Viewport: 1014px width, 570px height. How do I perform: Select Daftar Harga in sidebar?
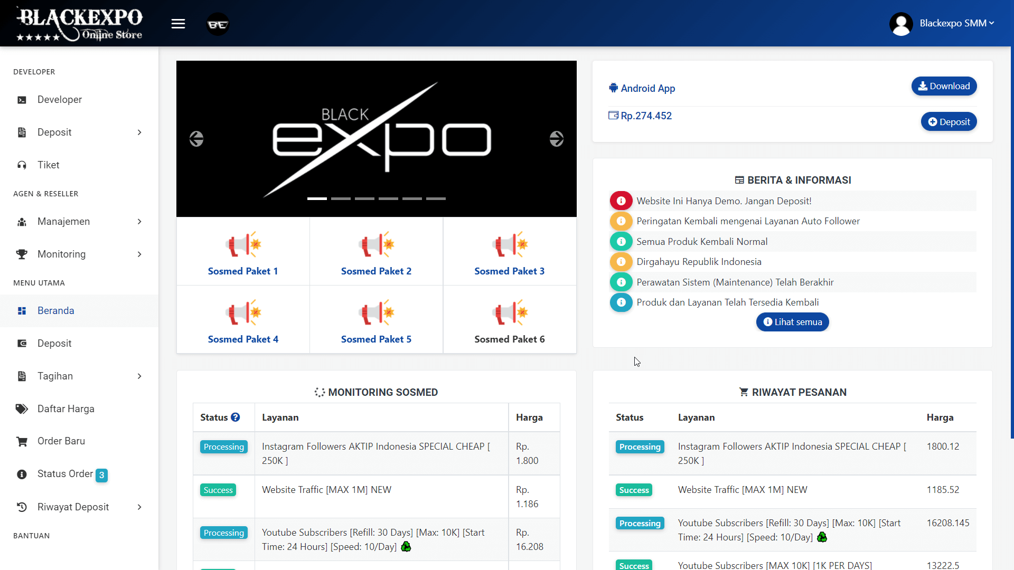[x=65, y=408]
